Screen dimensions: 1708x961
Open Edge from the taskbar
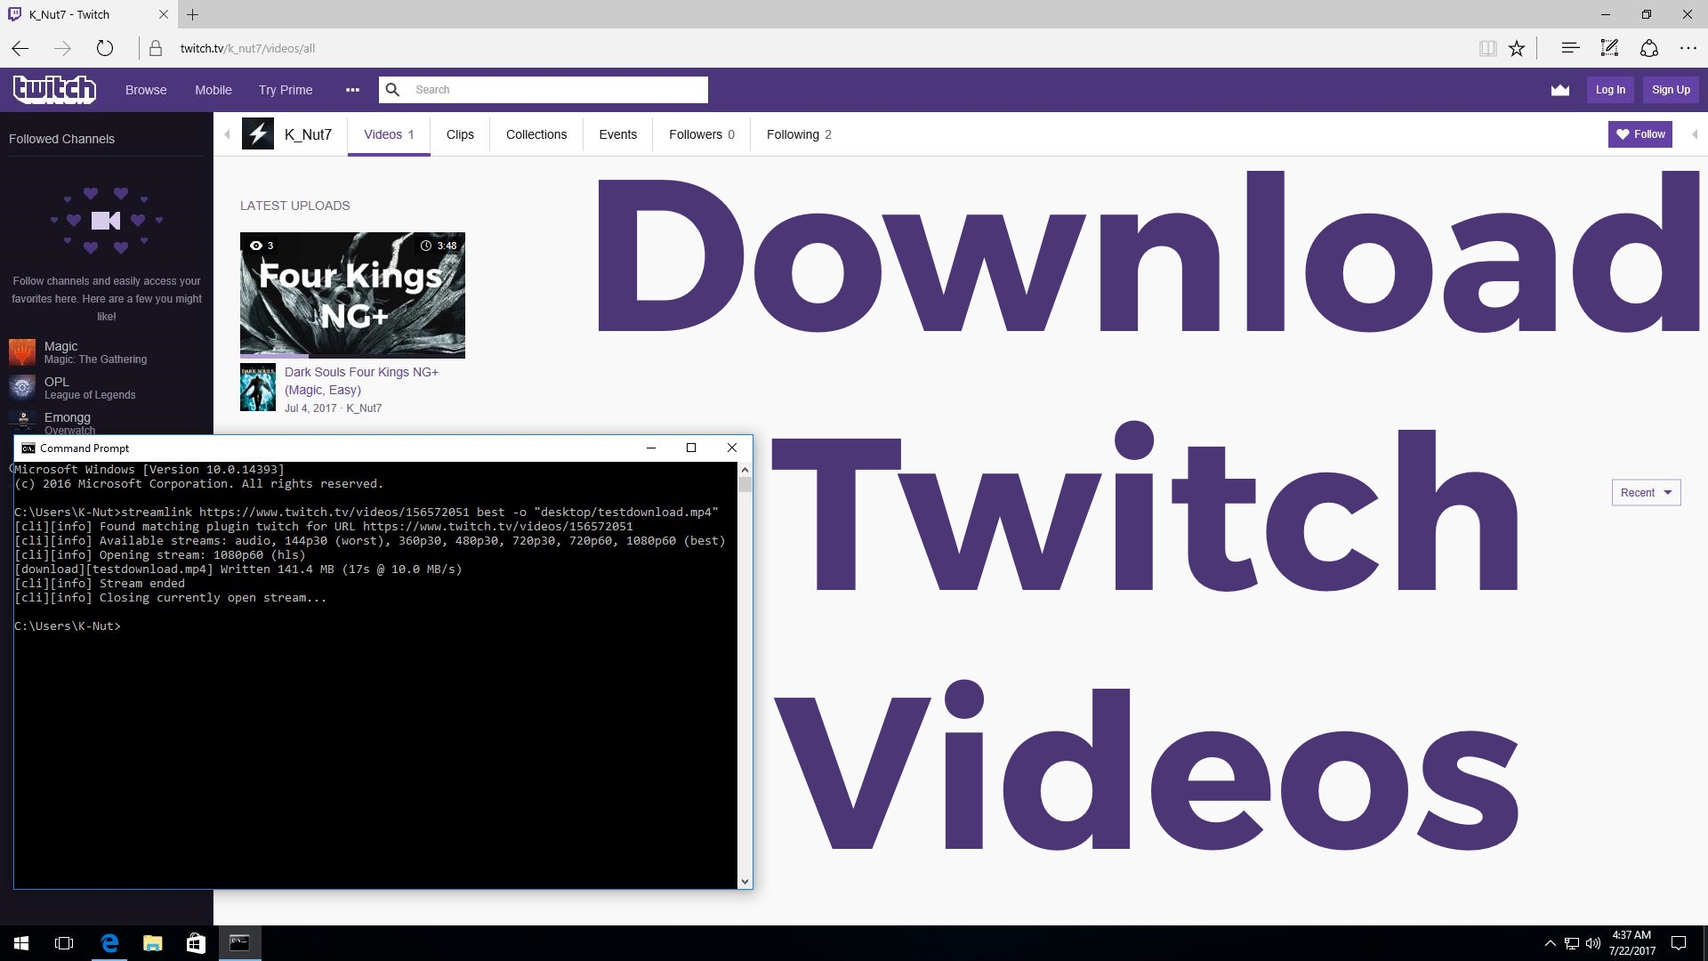pos(109,943)
